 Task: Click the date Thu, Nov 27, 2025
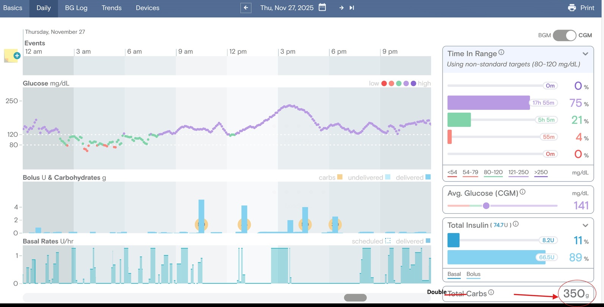[x=287, y=8]
